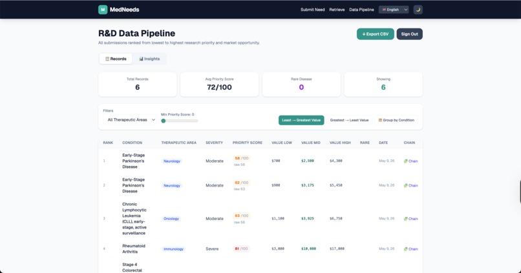Open Submit Need page
Screen dimensions: 521x273
[x=312, y=10]
